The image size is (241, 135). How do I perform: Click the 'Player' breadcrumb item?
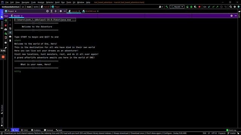tap(56, 7)
